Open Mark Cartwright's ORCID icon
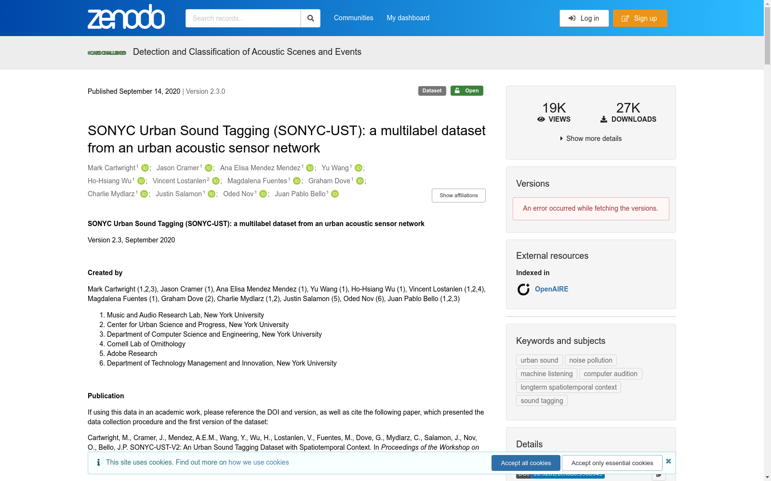Viewport: 771px width, 481px height. click(145, 168)
